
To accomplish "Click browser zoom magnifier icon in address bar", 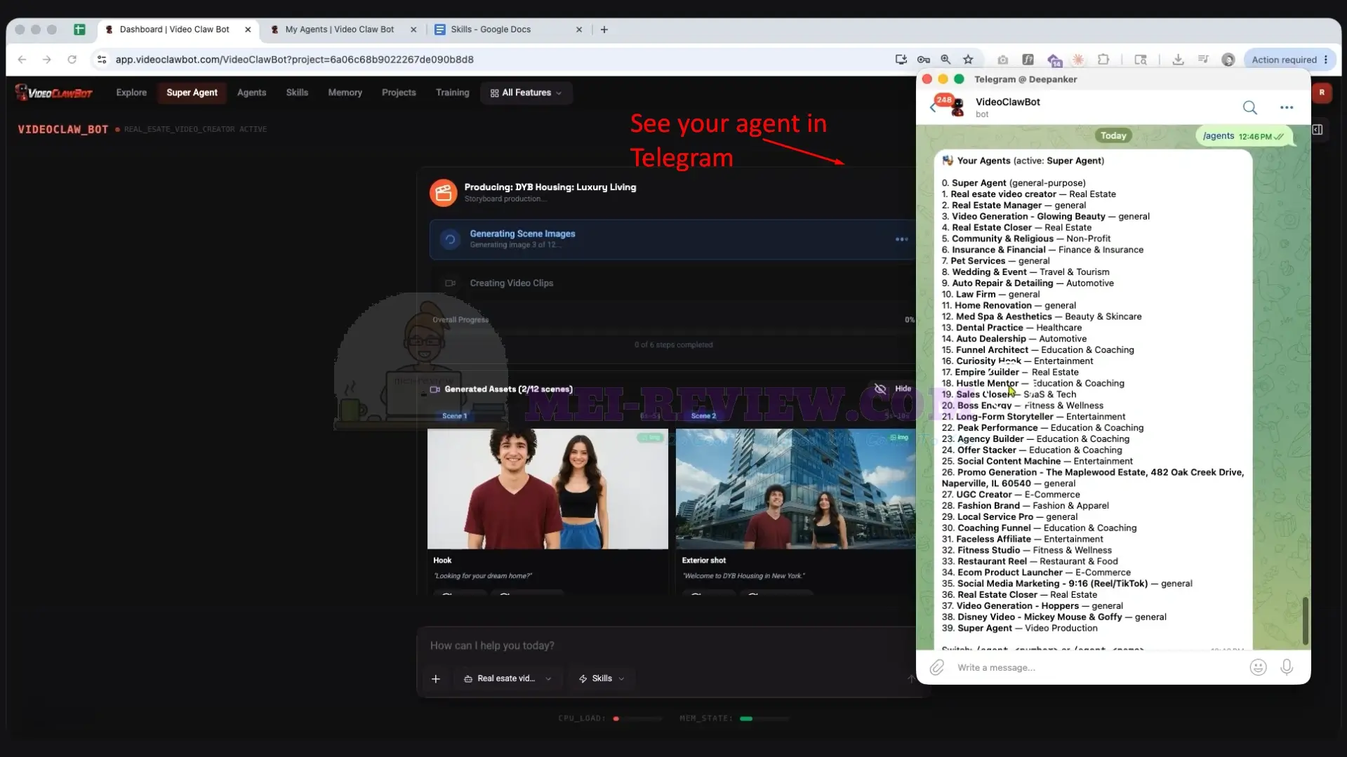I will click(945, 60).
